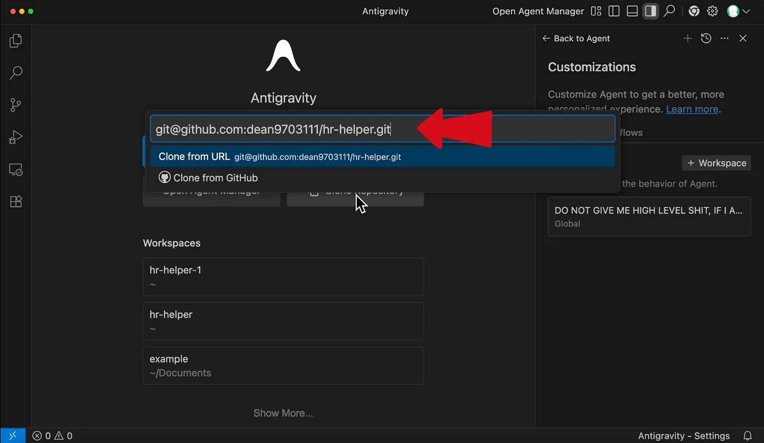The height and width of the screenshot is (443, 764).
Task: Go Back to Agent
Action: click(576, 39)
